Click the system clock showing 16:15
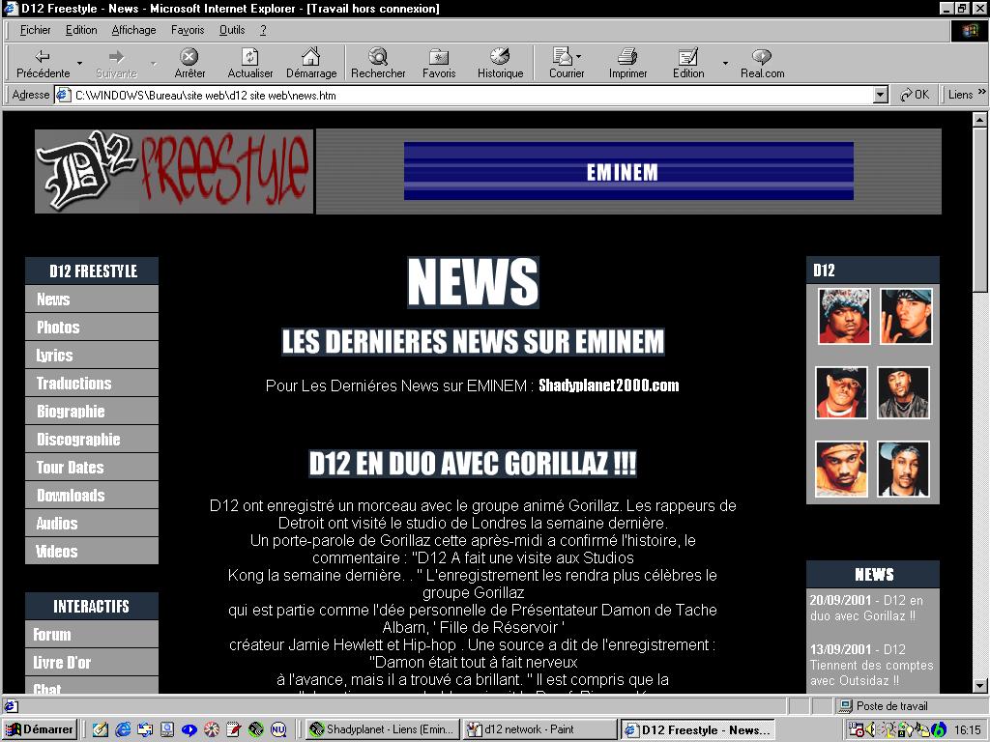 pyautogui.click(x=967, y=729)
